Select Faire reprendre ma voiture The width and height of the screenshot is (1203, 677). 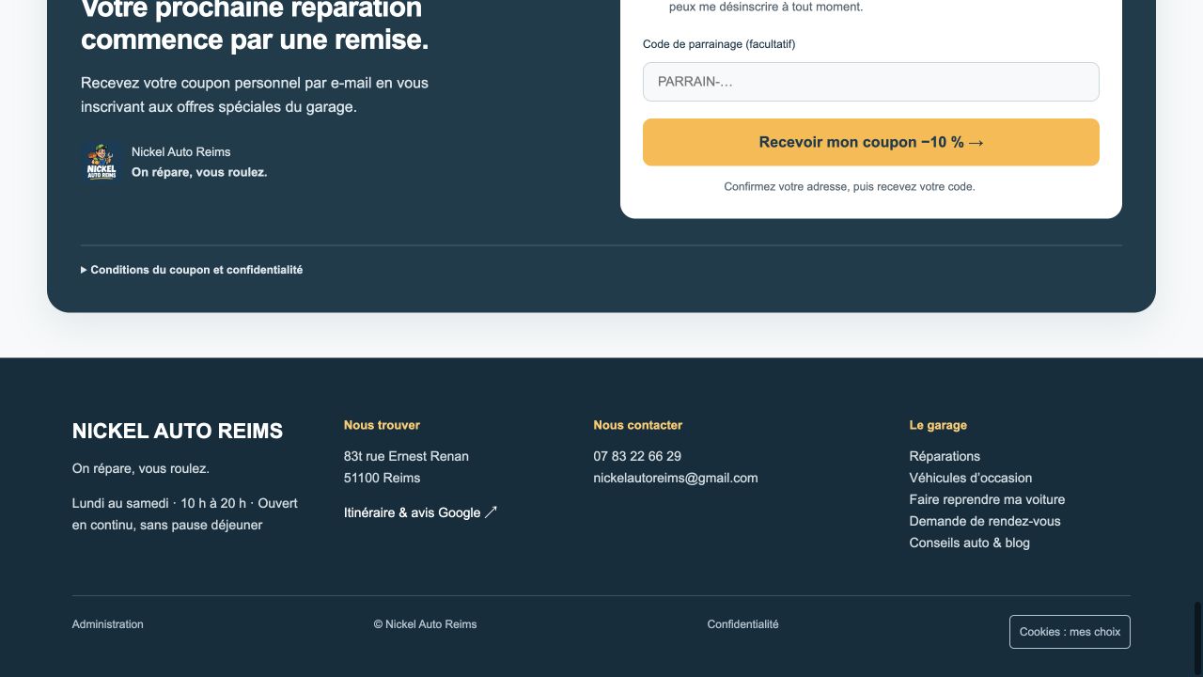click(987, 499)
